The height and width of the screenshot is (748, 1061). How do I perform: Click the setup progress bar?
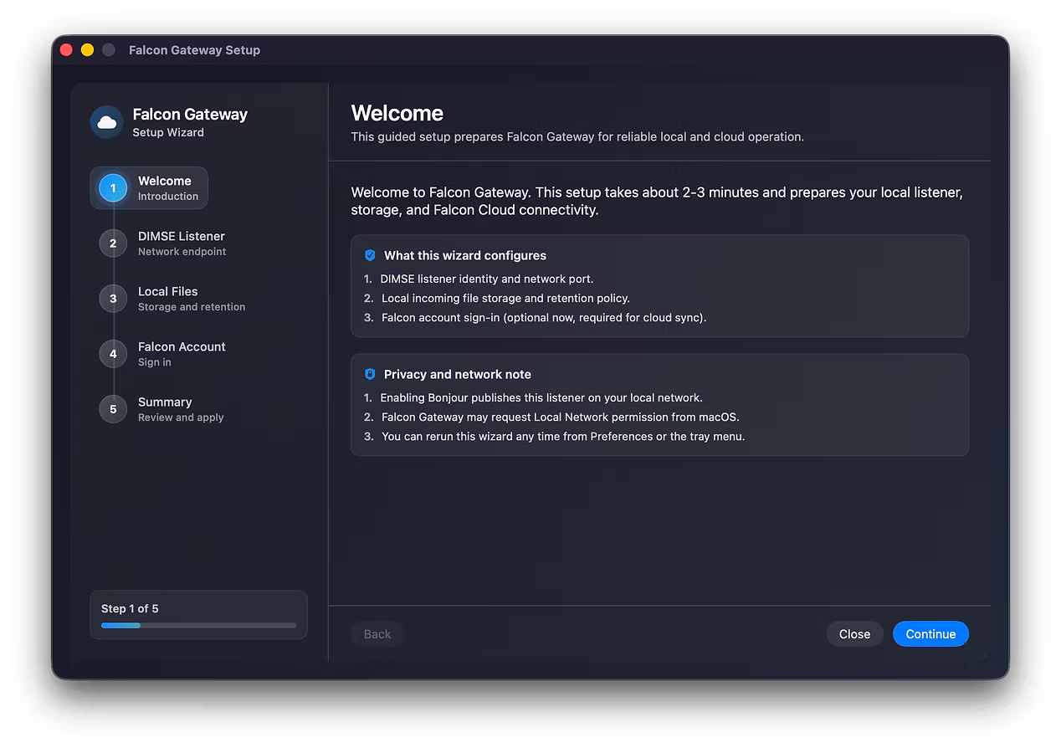click(197, 625)
